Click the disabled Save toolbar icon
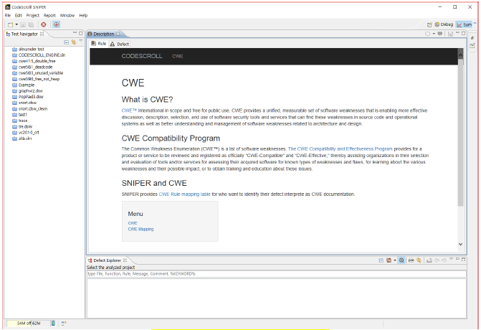 pos(23,24)
